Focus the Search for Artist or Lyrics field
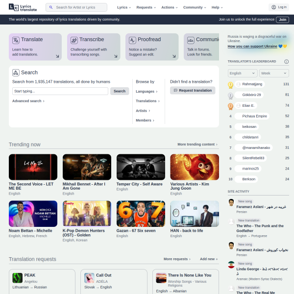Viewport: 294px width, 294px height. tap(76, 7)
